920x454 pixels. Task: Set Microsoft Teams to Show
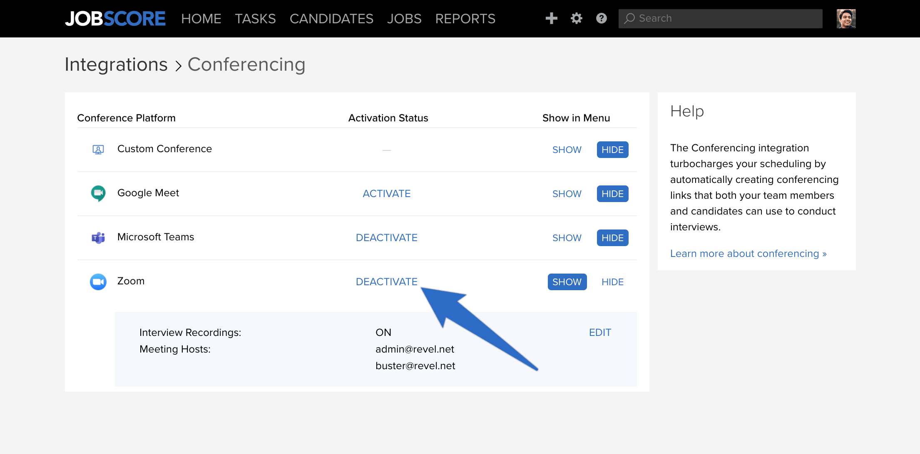(567, 238)
